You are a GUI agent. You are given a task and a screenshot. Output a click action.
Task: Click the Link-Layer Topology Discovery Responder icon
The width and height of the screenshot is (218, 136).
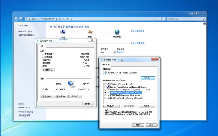pyautogui.click(x=108, y=98)
